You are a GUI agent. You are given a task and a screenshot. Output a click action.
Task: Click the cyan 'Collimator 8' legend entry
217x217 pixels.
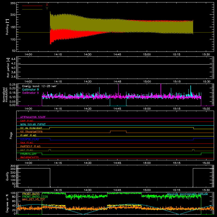[x=30, y=90]
